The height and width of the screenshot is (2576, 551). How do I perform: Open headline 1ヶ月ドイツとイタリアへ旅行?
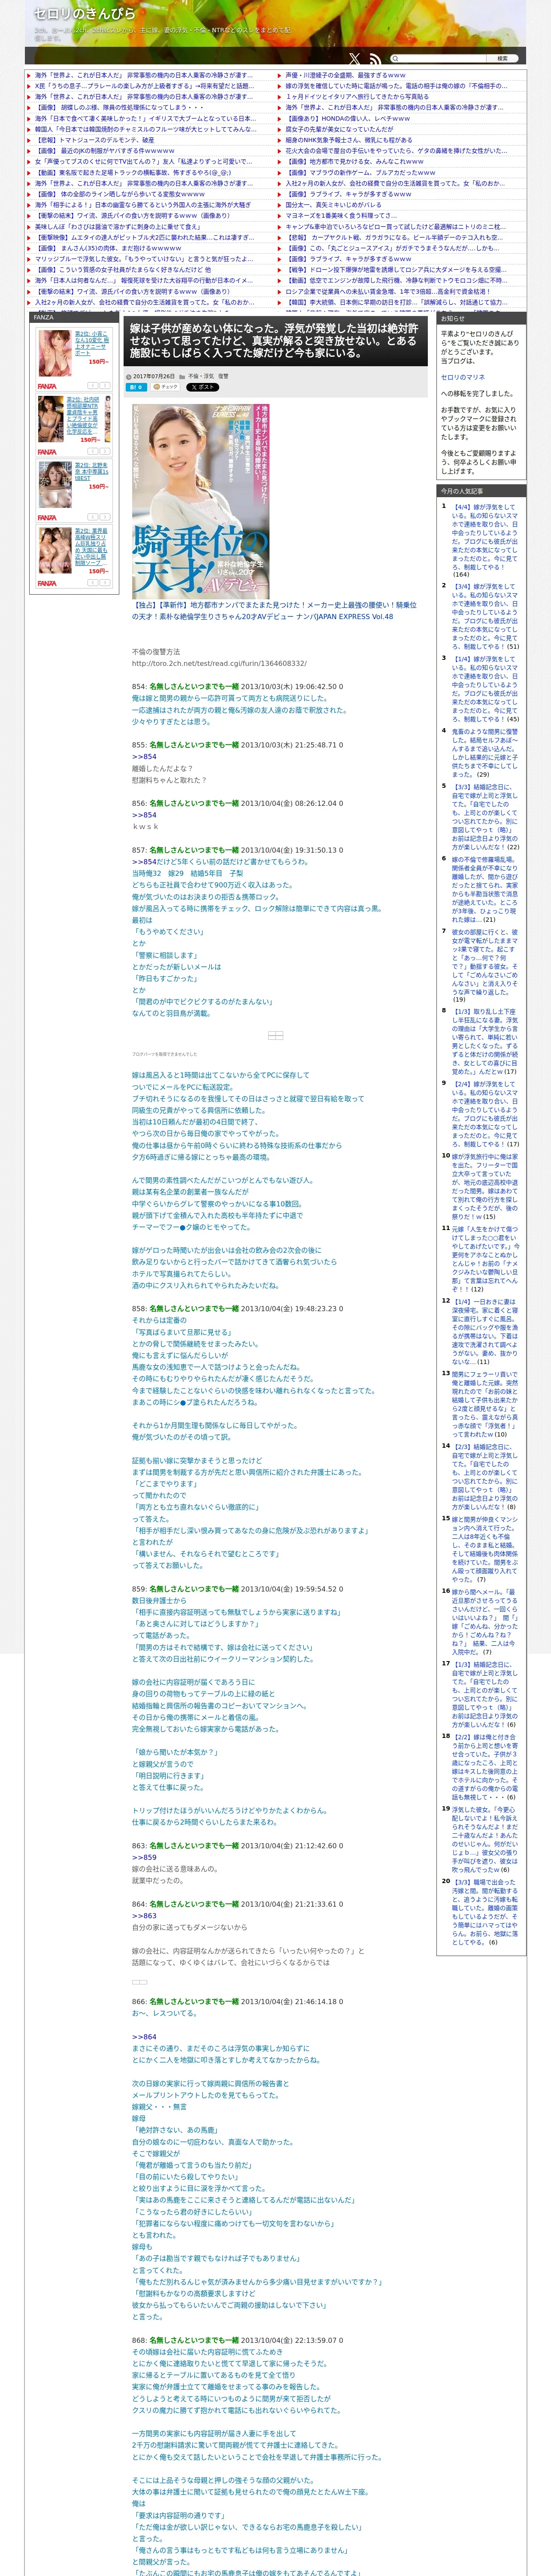358,97
